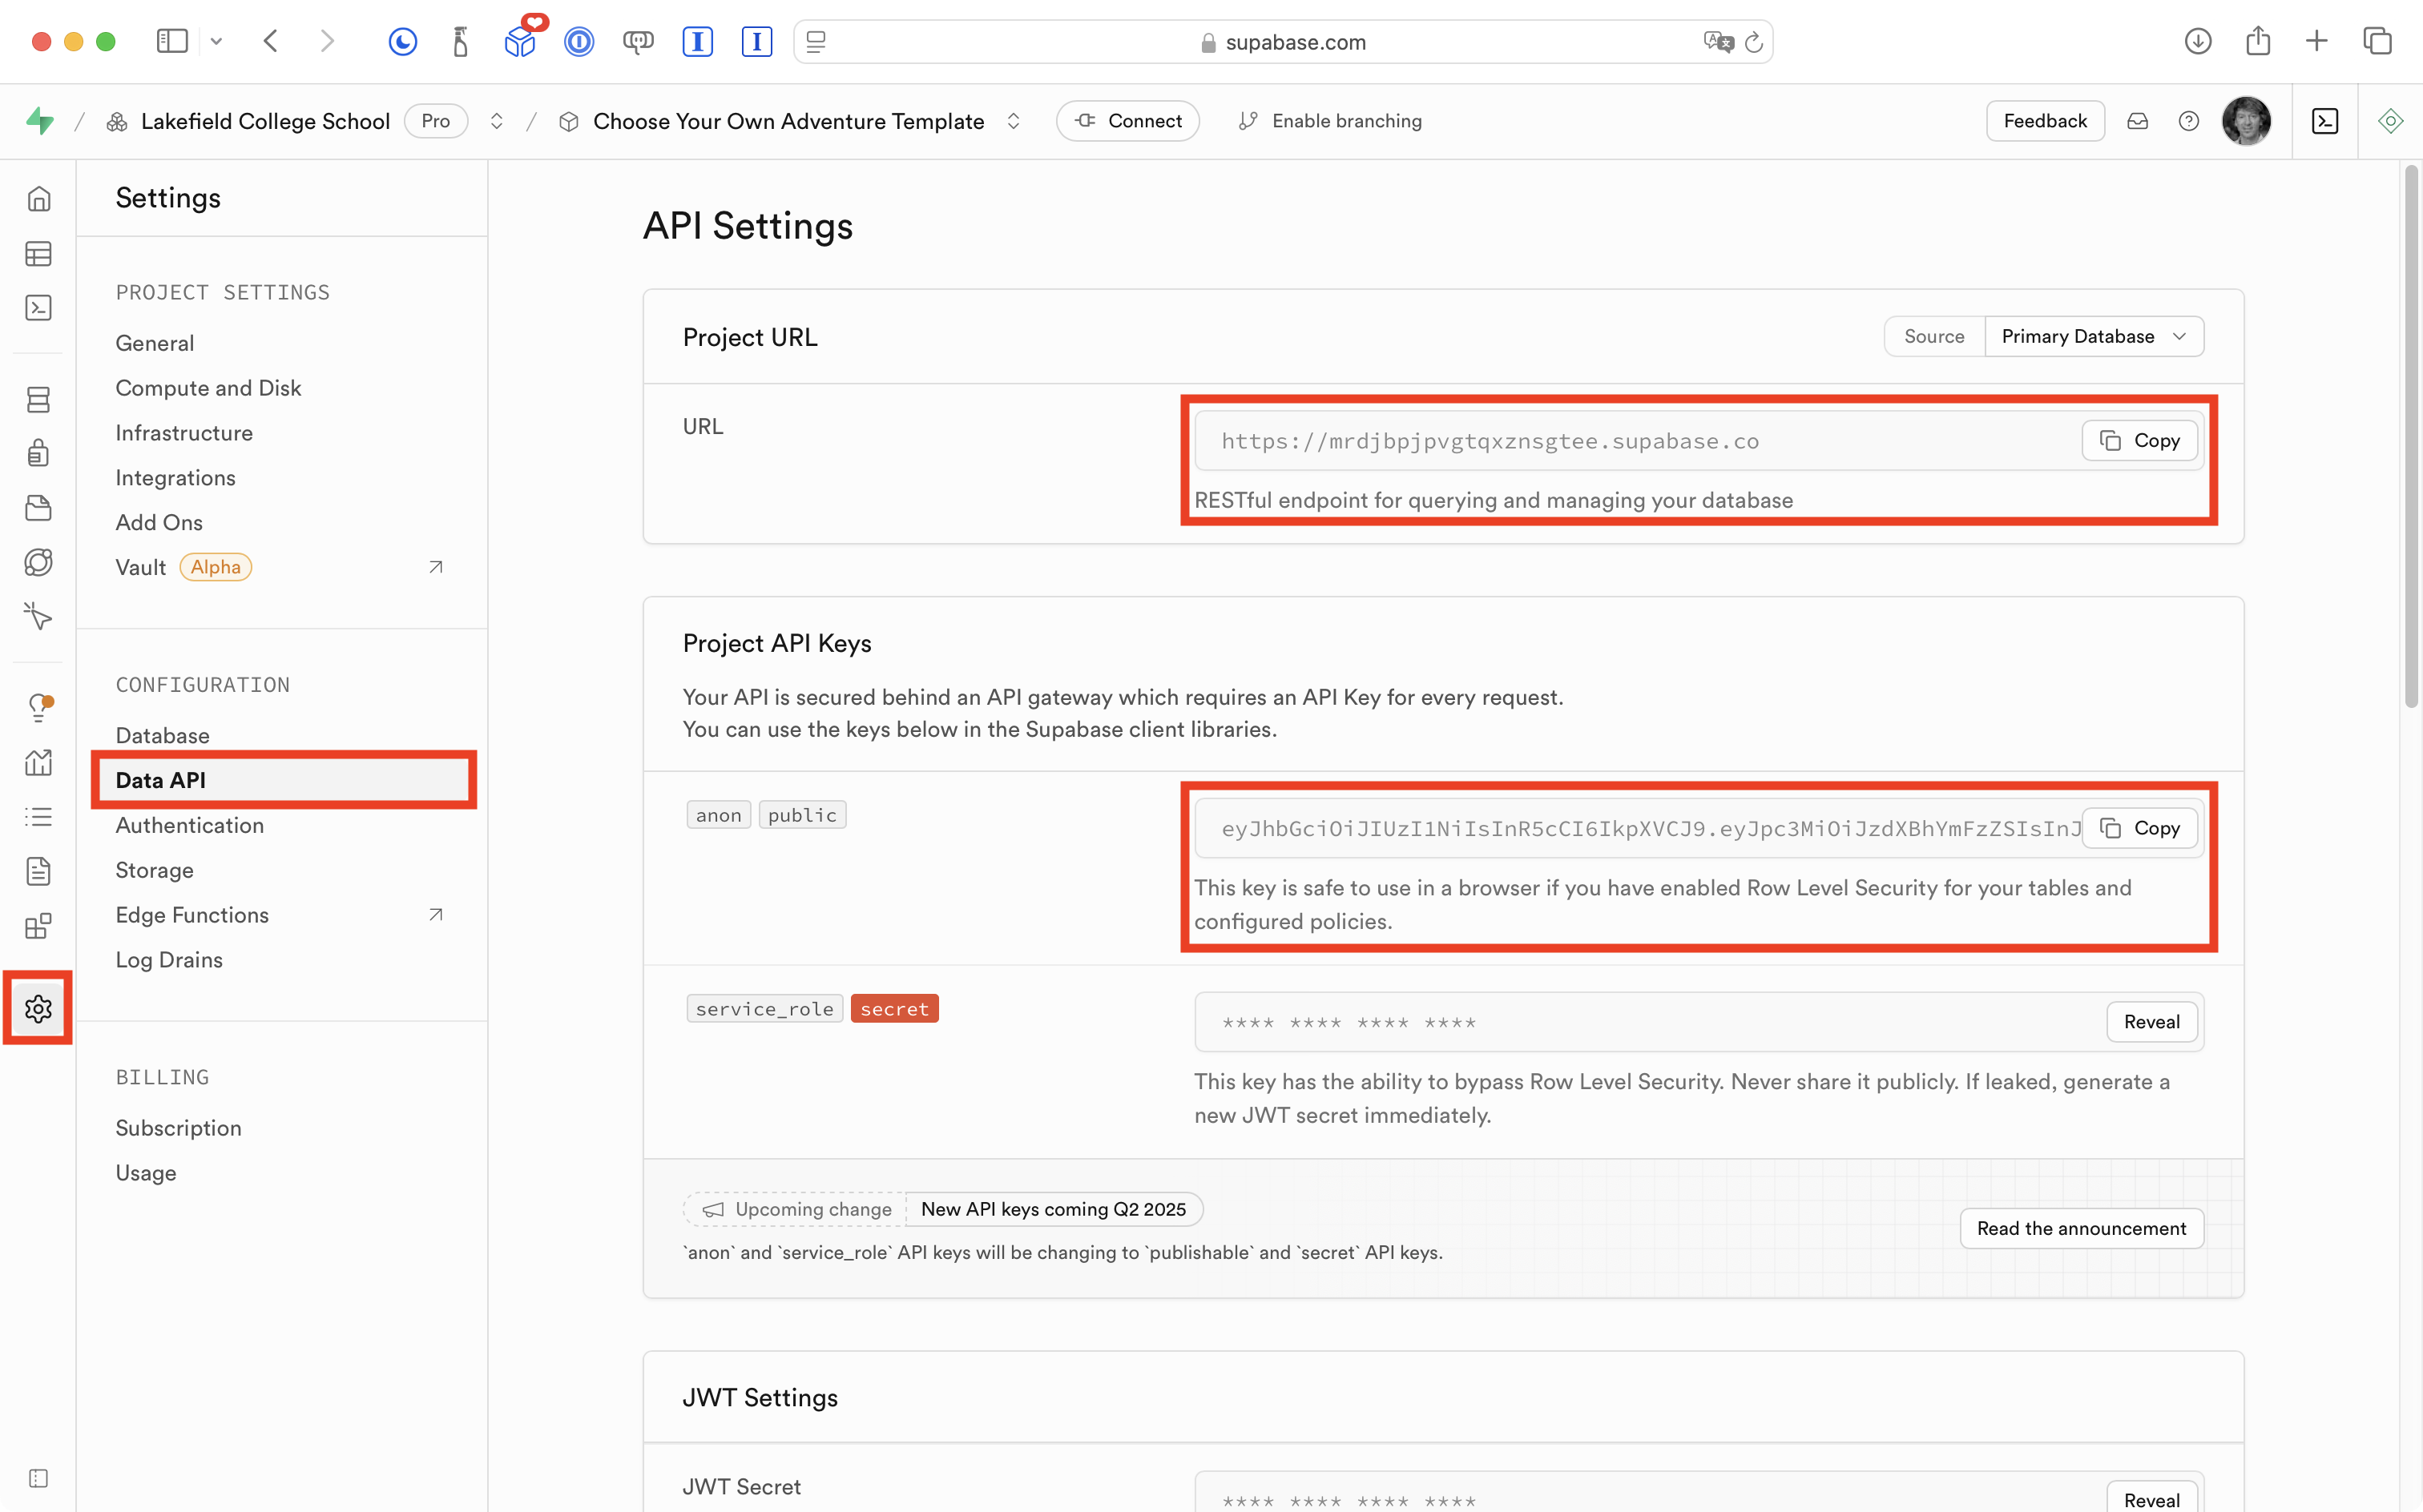The image size is (2423, 1512).
Task: Expand the project switcher chevrons
Action: click(x=1014, y=121)
